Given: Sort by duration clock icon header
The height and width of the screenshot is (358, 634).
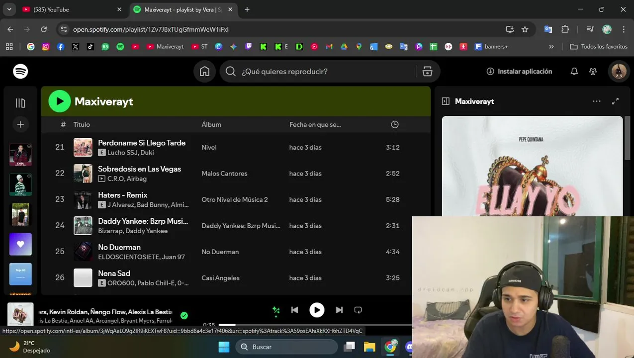Looking at the screenshot, I should click(395, 124).
